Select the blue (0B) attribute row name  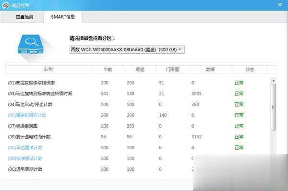pyautogui.click(x=25, y=158)
